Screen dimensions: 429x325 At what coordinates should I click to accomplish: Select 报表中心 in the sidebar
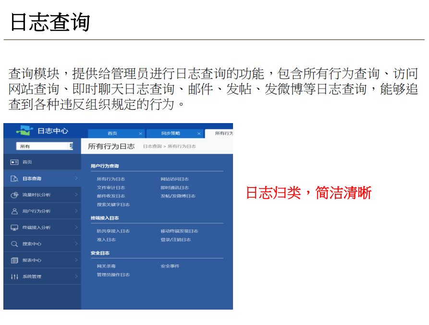[42, 260]
